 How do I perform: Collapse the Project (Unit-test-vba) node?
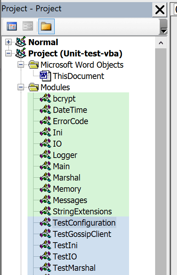click(8, 53)
